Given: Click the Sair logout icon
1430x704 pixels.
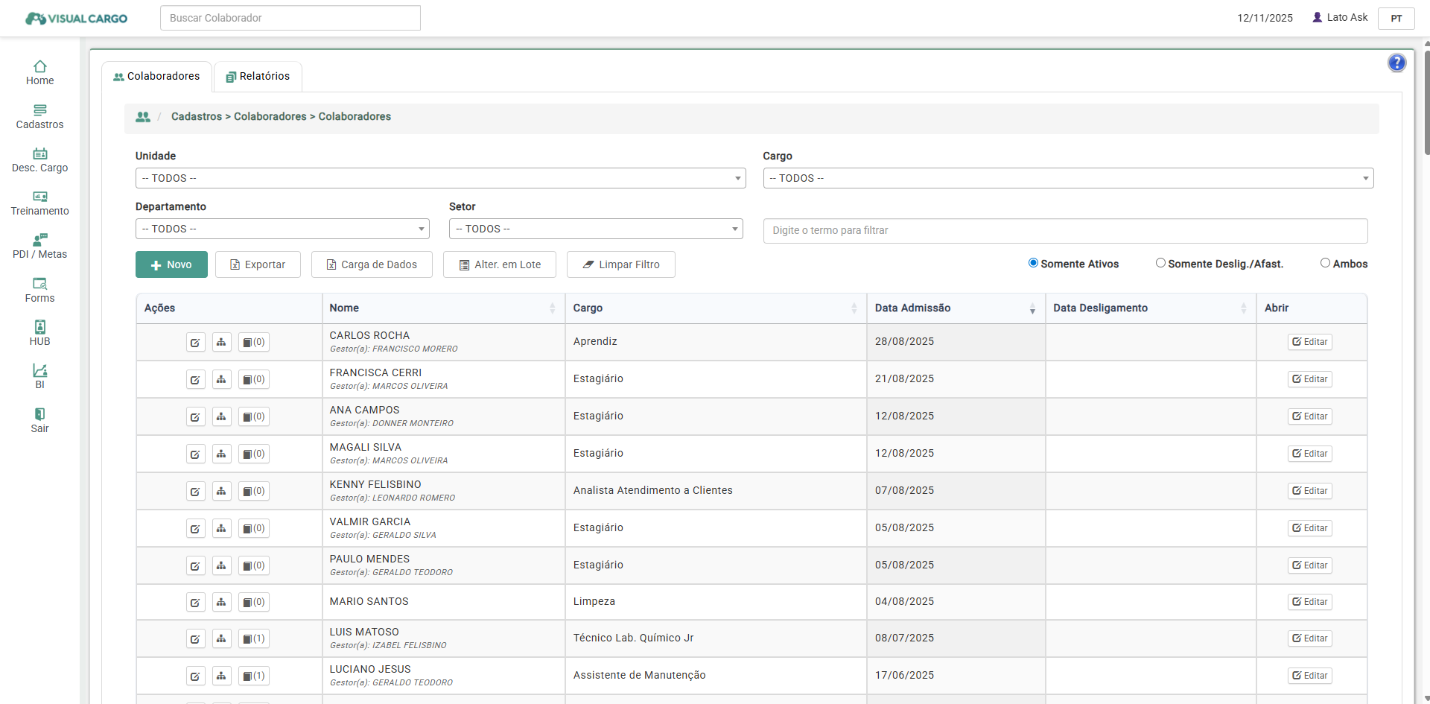Looking at the screenshot, I should click(39, 414).
